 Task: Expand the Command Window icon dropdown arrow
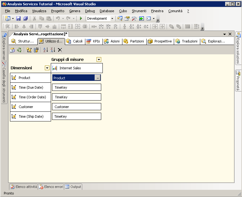tap(154, 18)
